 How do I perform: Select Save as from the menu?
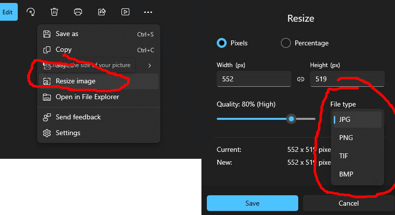point(67,34)
